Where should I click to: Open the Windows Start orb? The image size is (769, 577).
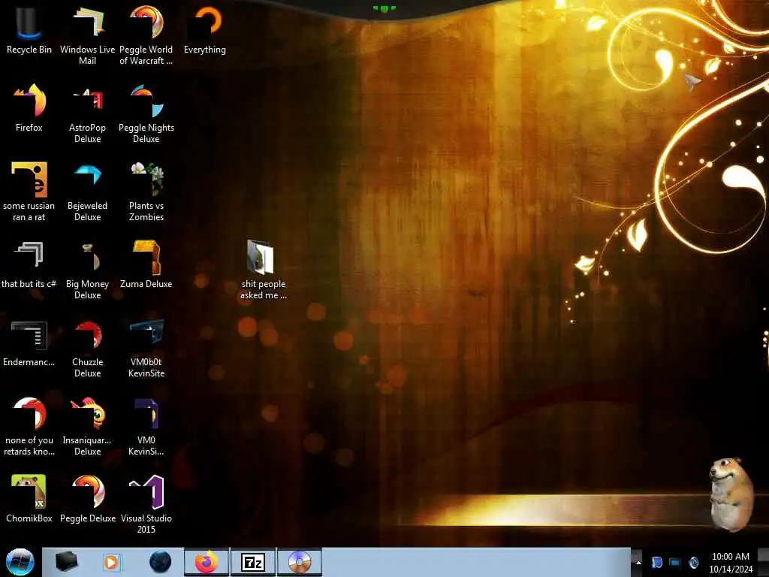[20, 562]
